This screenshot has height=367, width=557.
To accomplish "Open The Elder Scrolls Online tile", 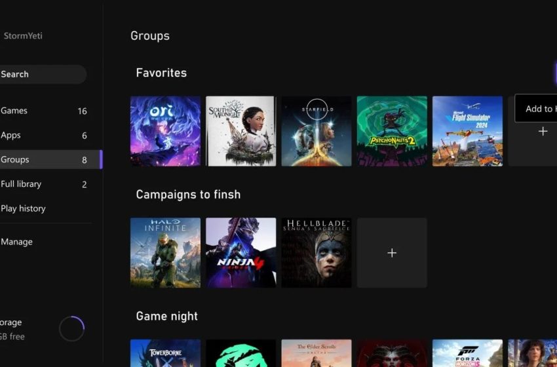I will click(317, 353).
